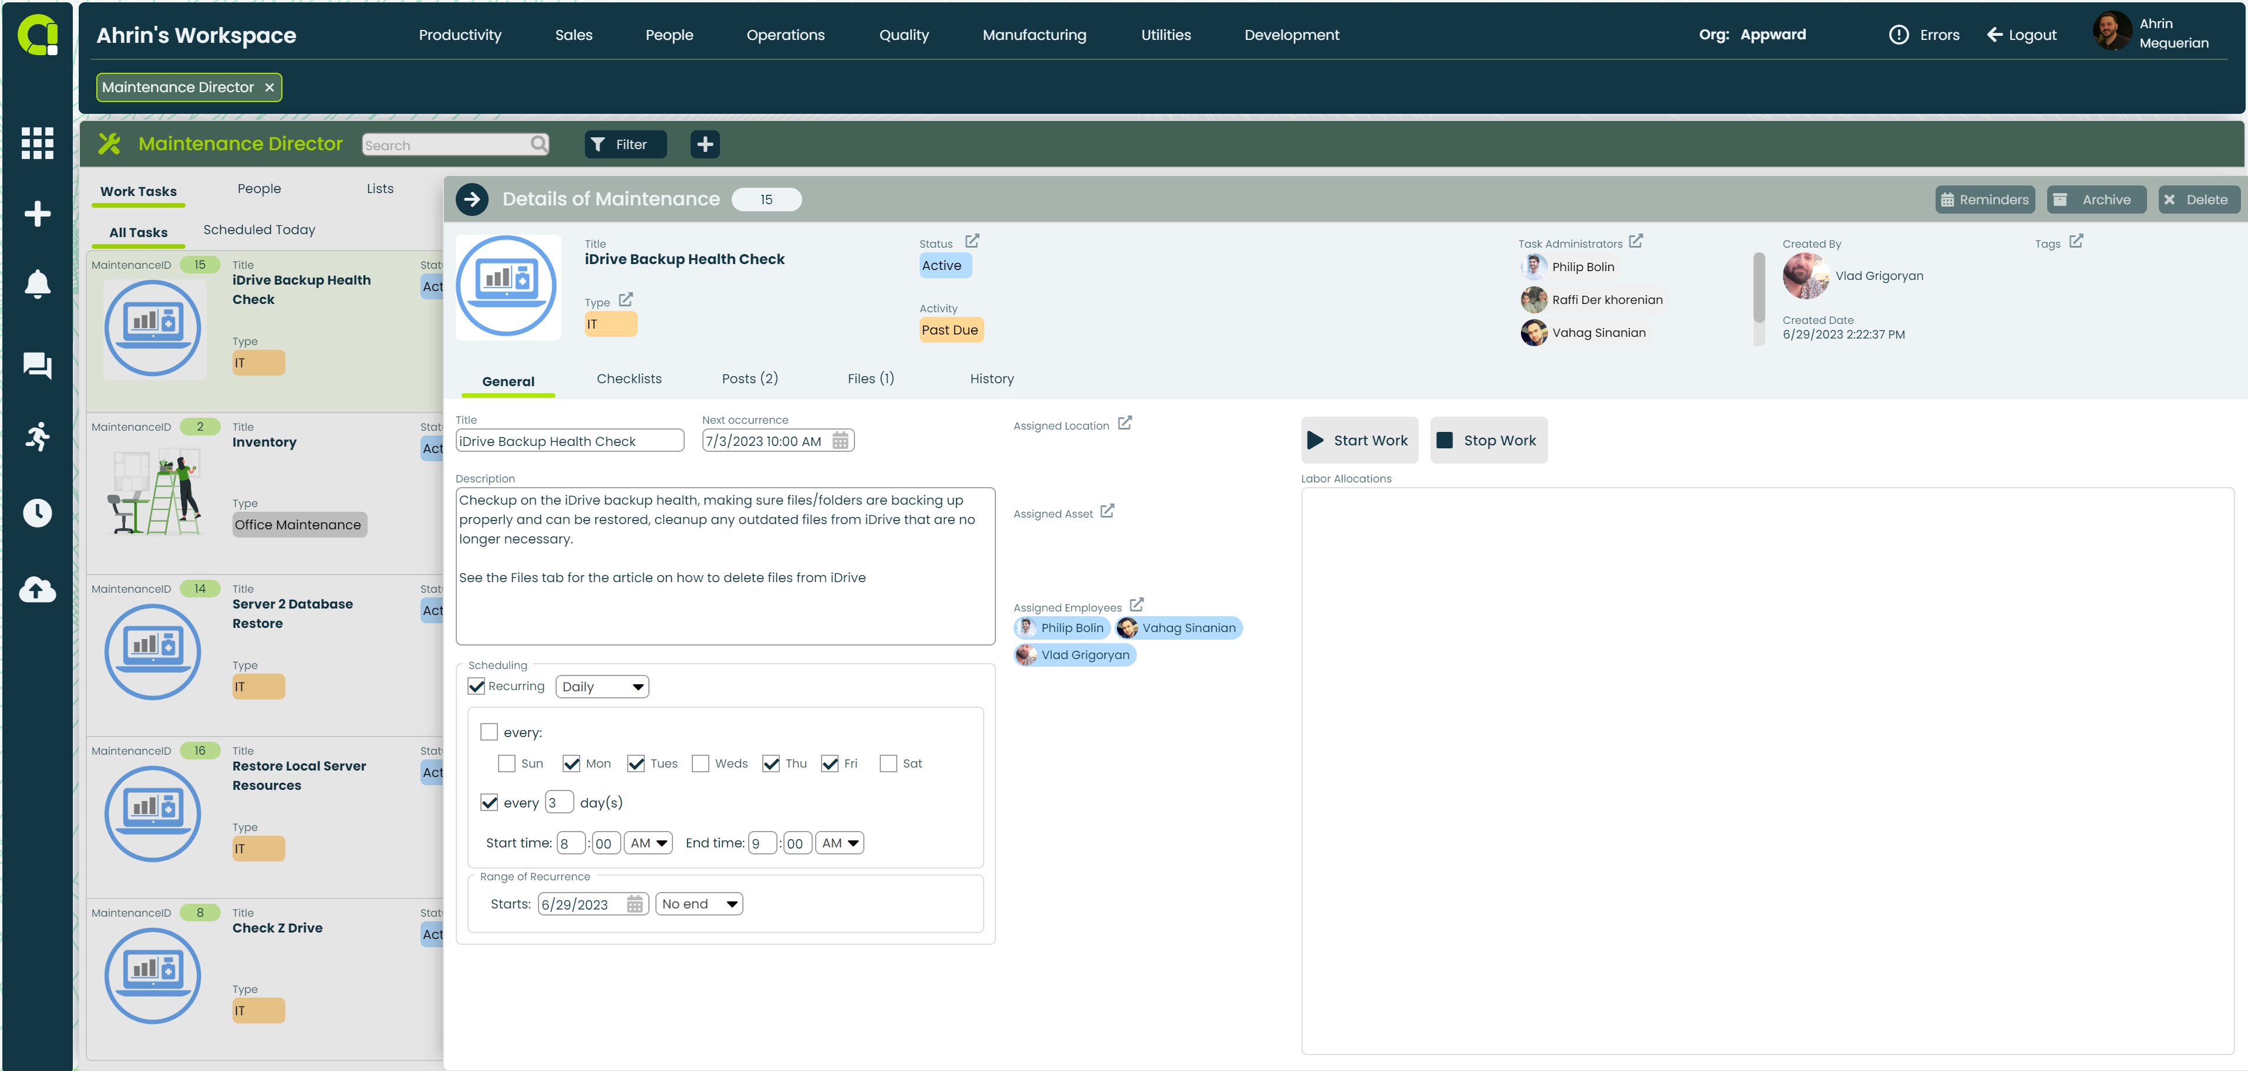Uncheck the Tues checkbox
This screenshot has width=2248, height=1071.
coord(635,763)
